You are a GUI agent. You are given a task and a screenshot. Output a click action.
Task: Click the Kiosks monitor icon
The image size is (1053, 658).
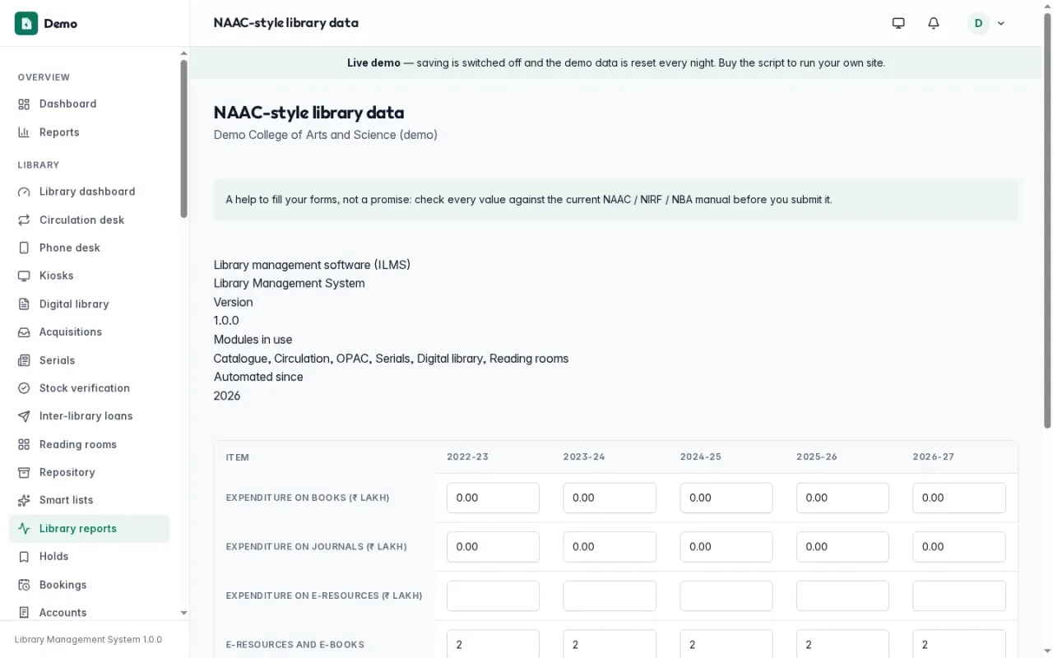click(24, 276)
